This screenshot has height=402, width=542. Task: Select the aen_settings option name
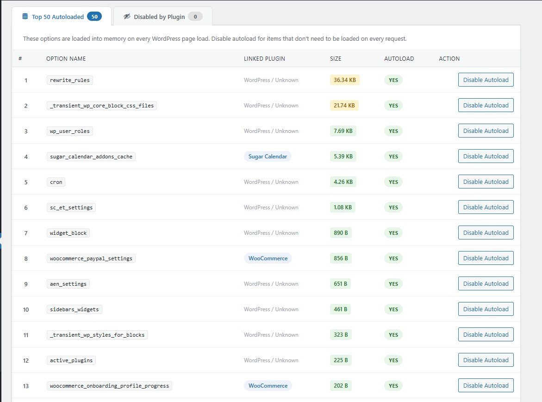pos(68,284)
